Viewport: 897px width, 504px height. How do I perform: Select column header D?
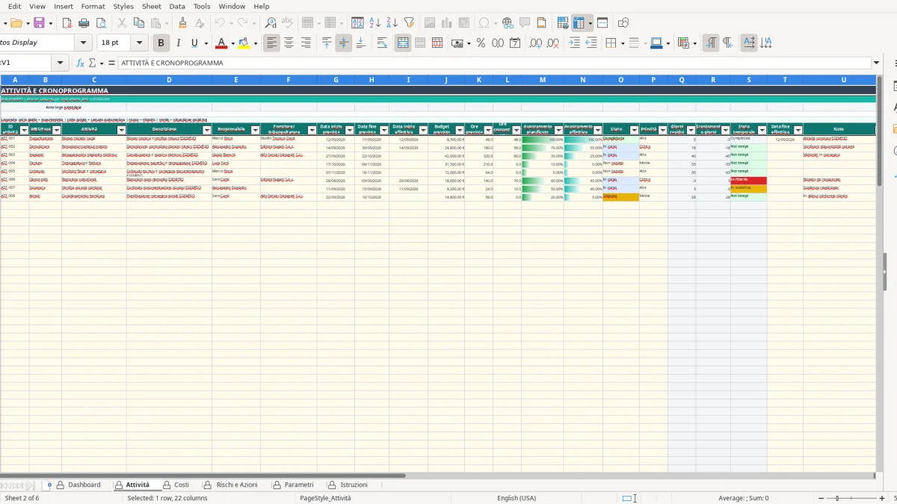tap(169, 80)
